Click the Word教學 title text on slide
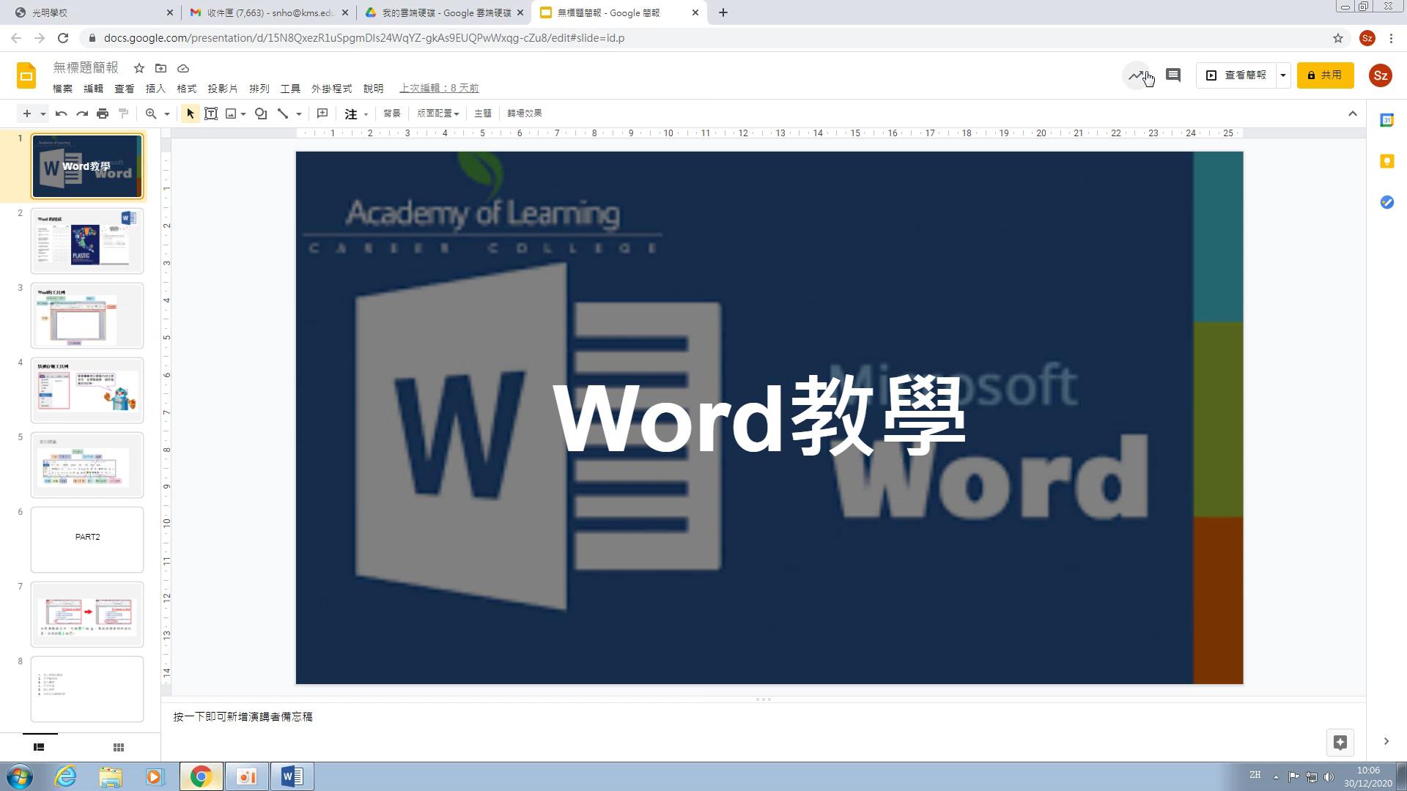The height and width of the screenshot is (791, 1407). pos(759,417)
